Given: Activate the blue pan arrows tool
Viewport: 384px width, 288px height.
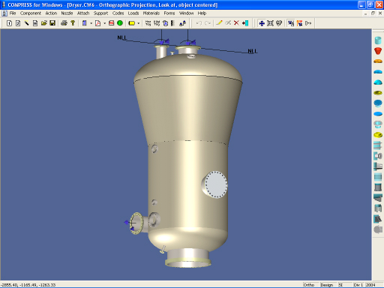Looking at the screenshot, I should (x=262, y=23).
